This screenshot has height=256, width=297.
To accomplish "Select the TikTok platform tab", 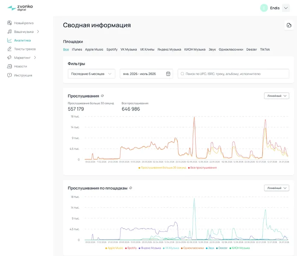I will point(265,49).
